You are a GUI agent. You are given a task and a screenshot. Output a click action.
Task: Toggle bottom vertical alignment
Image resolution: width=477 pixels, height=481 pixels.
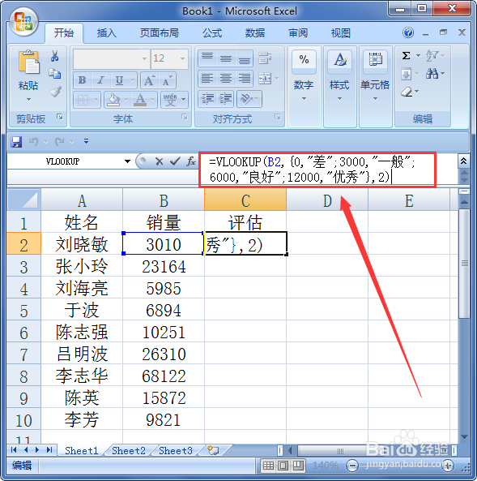tap(244, 58)
